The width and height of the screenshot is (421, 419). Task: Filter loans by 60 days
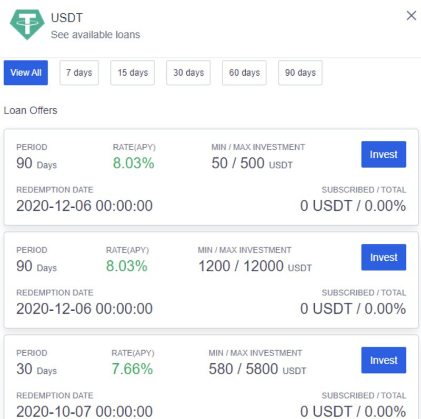tap(244, 73)
